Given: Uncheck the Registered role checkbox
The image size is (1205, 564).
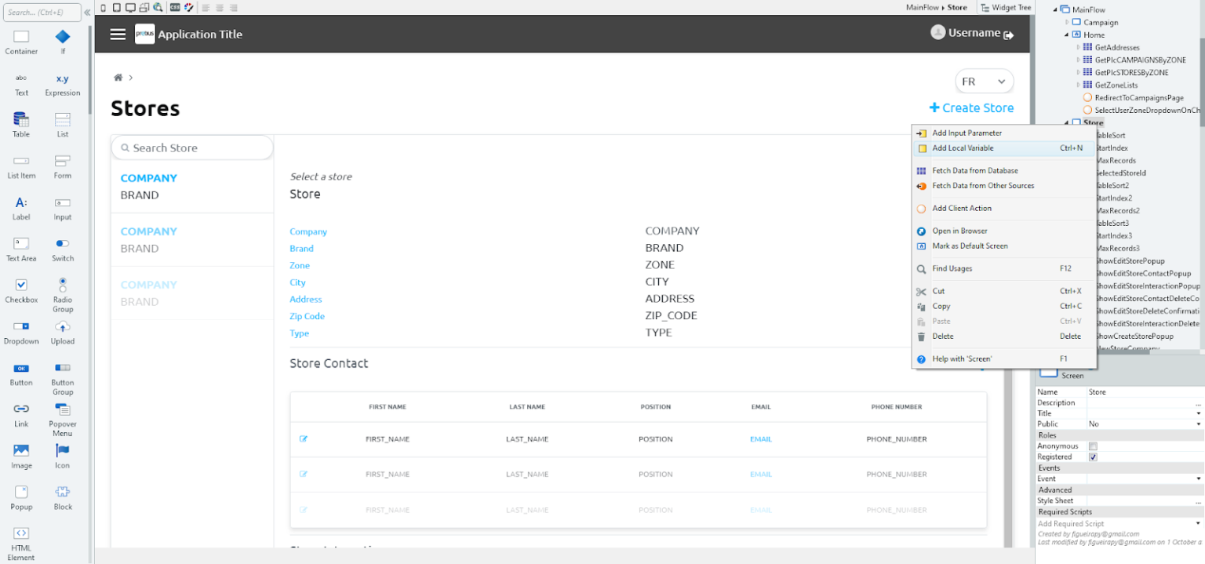Looking at the screenshot, I should click(1092, 457).
